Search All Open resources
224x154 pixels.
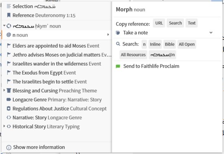[x=187, y=44]
